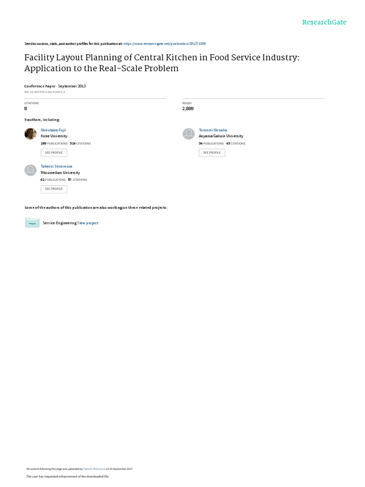The image size is (365, 487).
Task: Click the citations count 8
Action: pyautogui.click(x=26, y=108)
